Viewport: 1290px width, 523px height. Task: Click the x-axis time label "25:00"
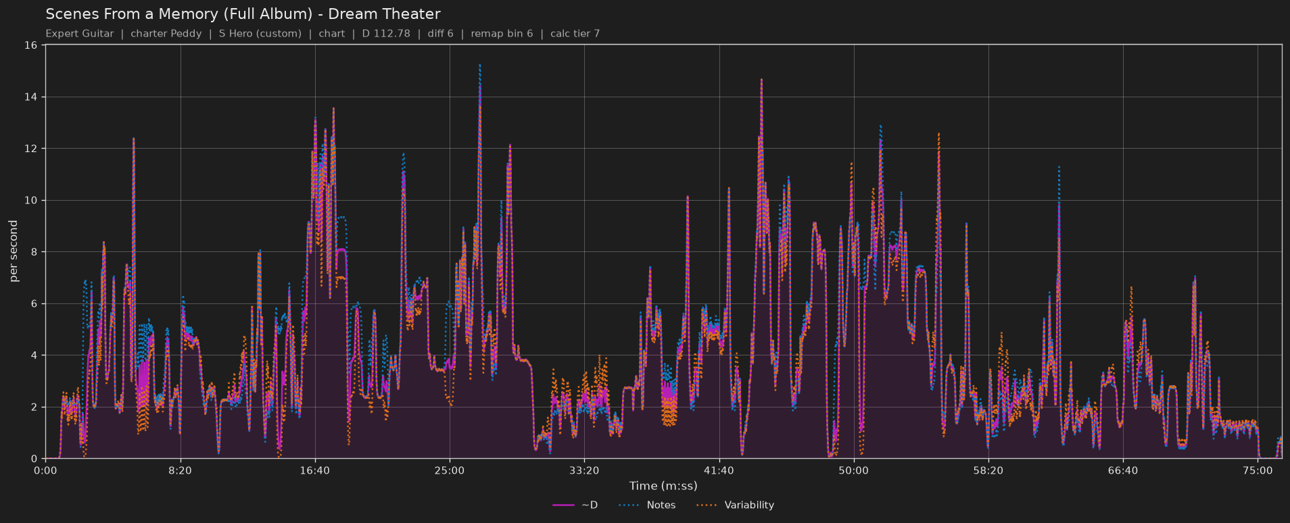tap(450, 470)
